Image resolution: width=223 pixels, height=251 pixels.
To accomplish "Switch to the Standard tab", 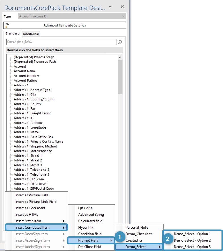I will pyautogui.click(x=12, y=34).
